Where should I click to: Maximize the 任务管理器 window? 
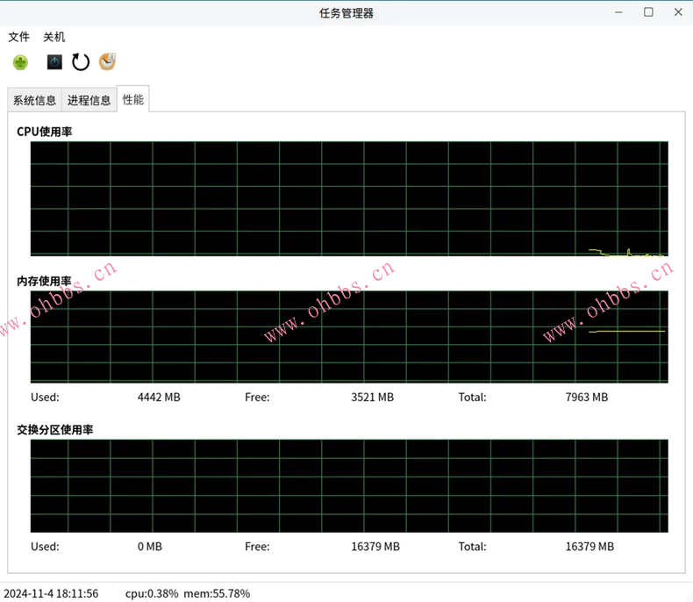(648, 12)
